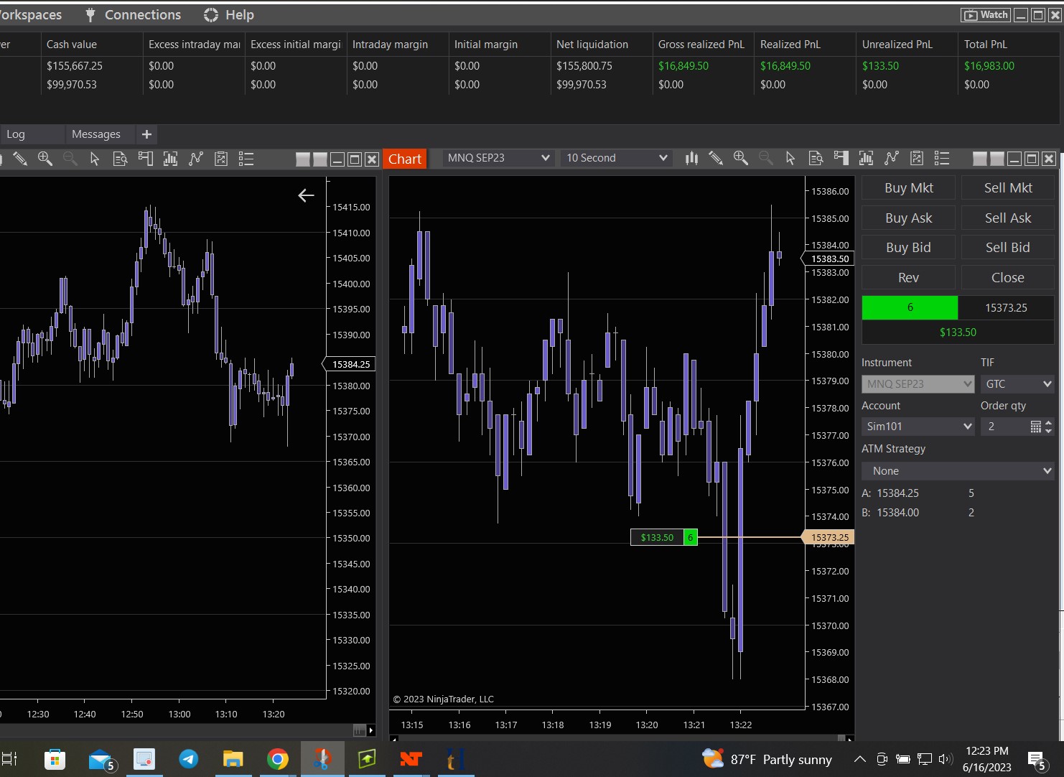
Task: Open Data Series in the MNQ SEP23 chart toolbar
Action: (866, 158)
